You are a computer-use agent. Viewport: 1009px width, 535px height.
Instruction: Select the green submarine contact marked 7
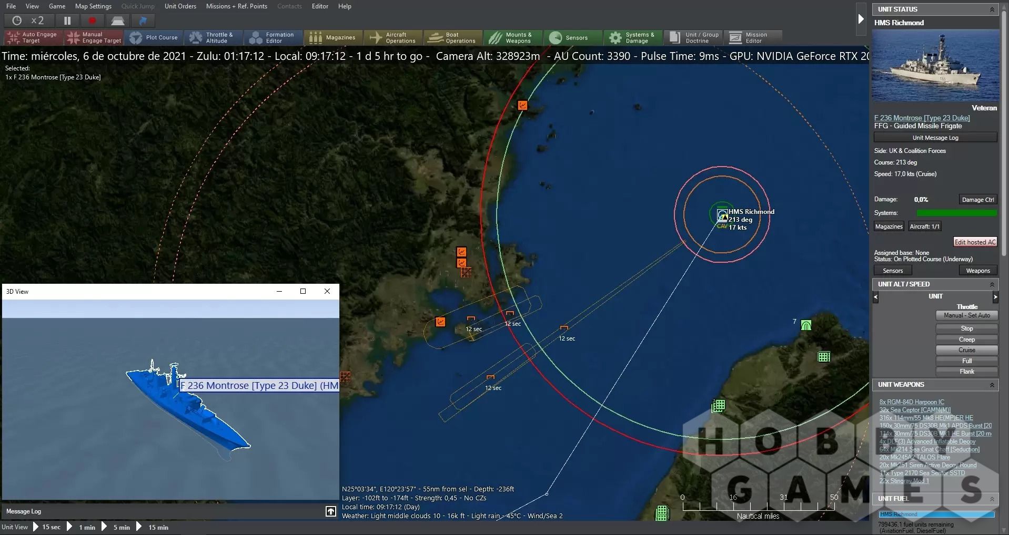click(805, 325)
